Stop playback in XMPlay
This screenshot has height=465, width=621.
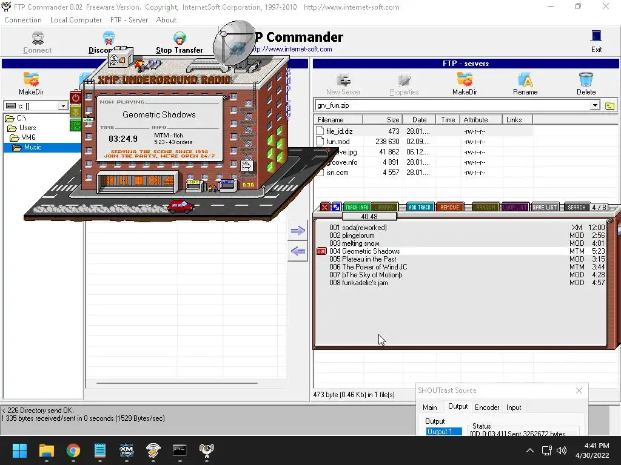coord(139,180)
